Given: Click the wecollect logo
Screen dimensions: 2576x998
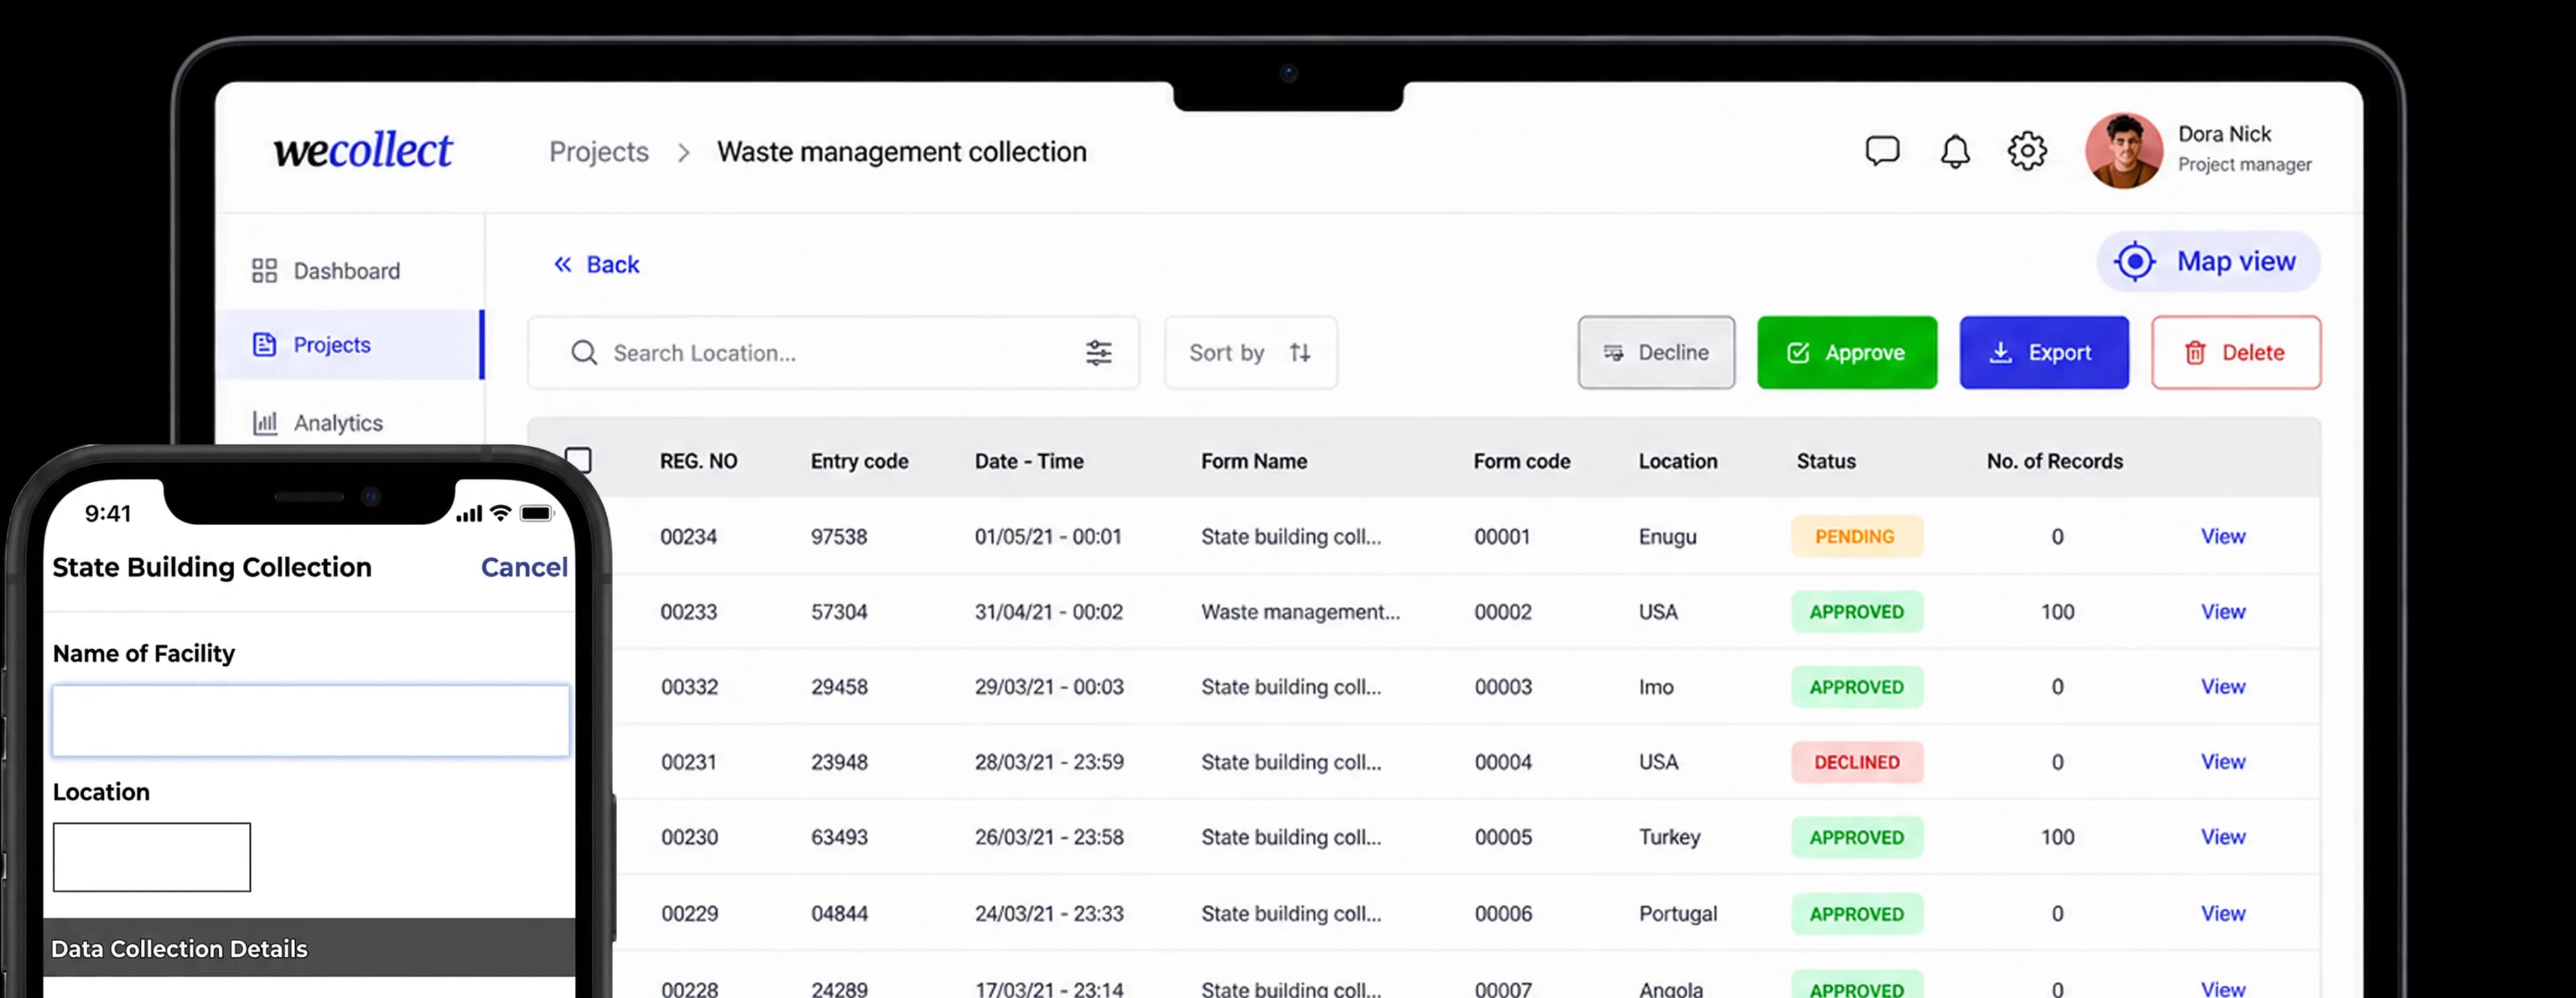Looking at the screenshot, I should (x=363, y=150).
